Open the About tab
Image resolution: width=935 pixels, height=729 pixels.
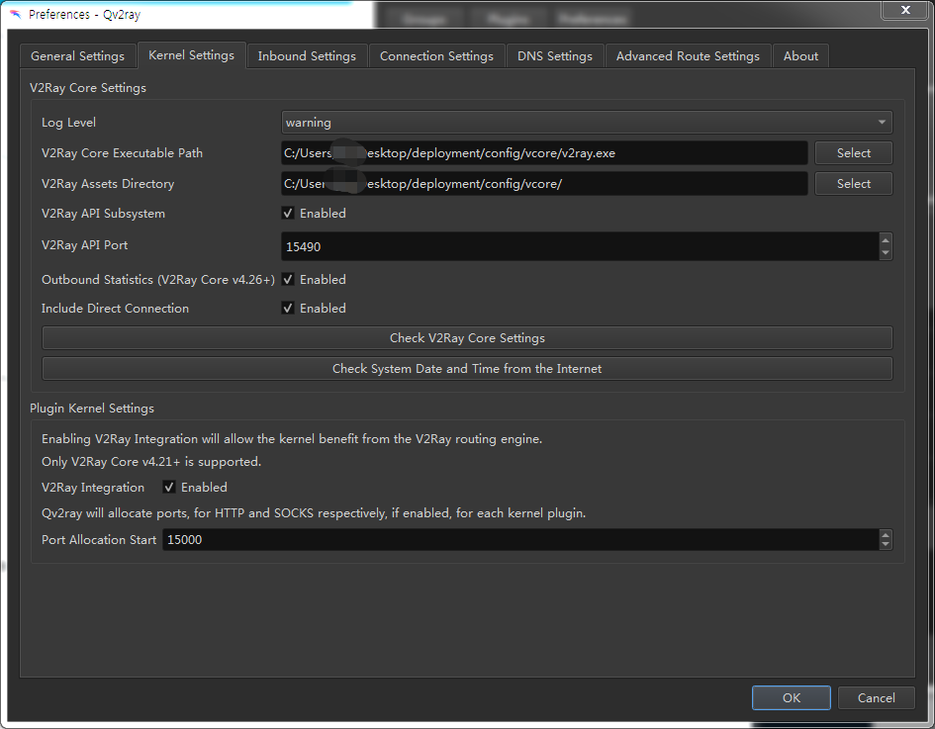pos(800,56)
